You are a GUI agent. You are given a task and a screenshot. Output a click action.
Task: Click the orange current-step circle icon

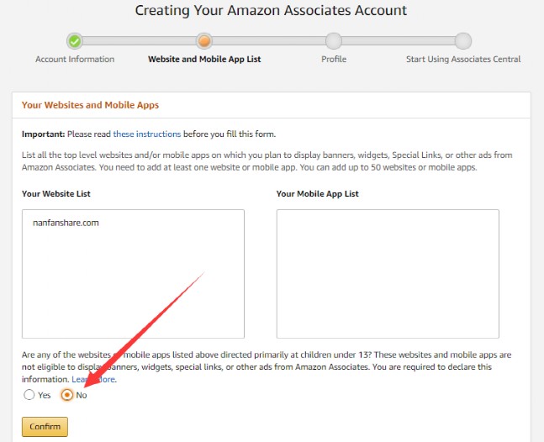(203, 40)
